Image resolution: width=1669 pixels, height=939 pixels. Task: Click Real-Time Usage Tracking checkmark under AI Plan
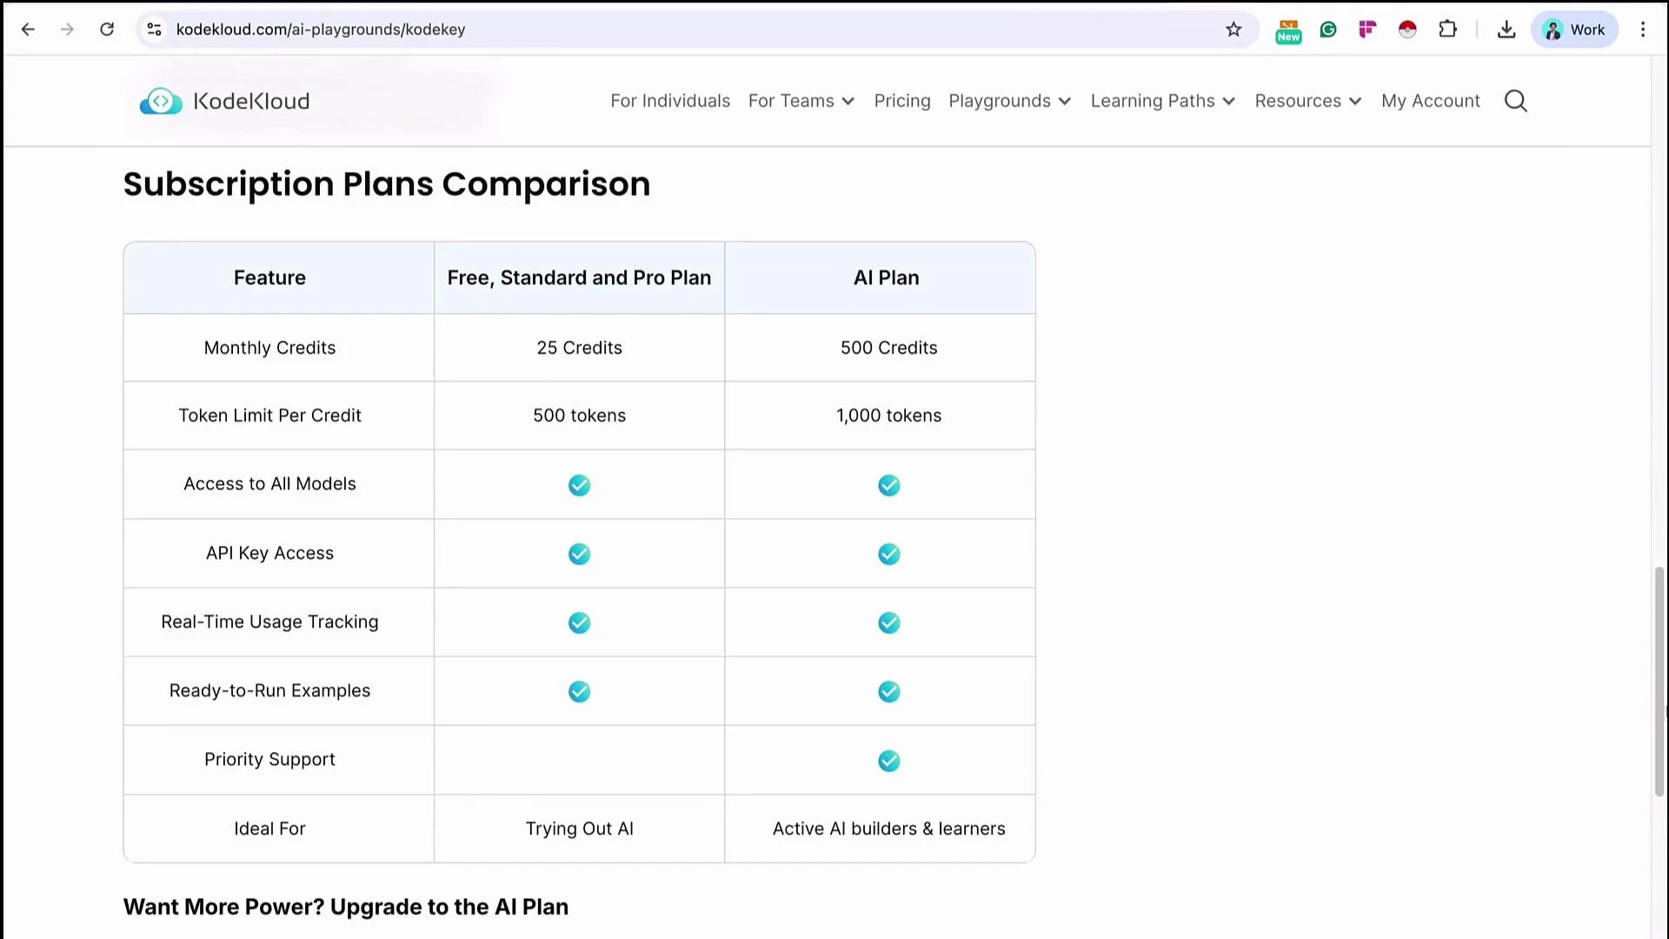(x=888, y=623)
